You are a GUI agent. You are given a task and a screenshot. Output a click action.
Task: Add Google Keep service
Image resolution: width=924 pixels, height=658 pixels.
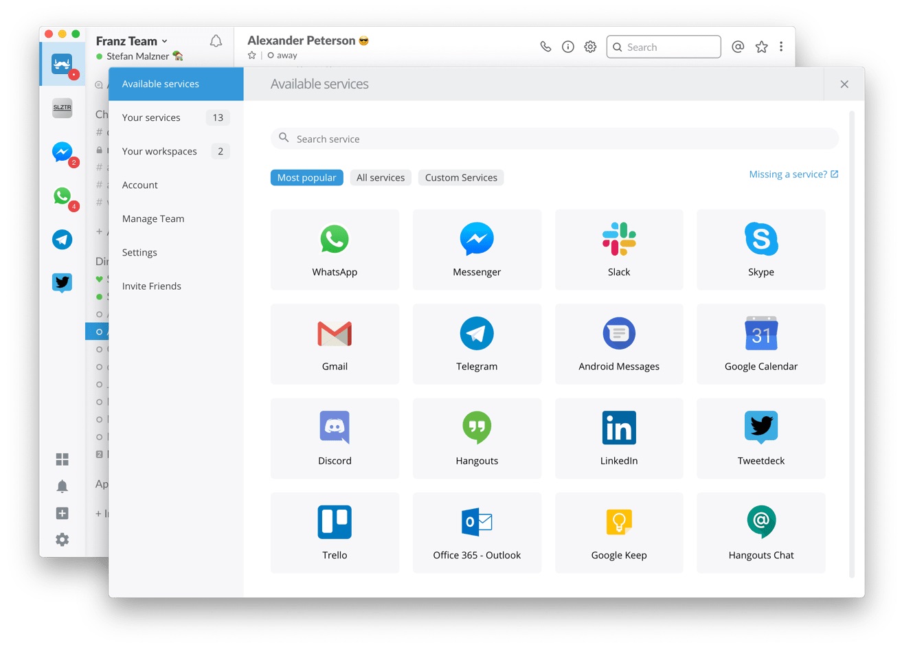point(619,532)
